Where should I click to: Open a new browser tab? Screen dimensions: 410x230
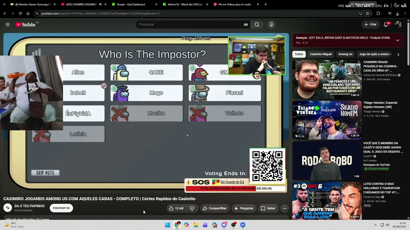pos(266,4)
